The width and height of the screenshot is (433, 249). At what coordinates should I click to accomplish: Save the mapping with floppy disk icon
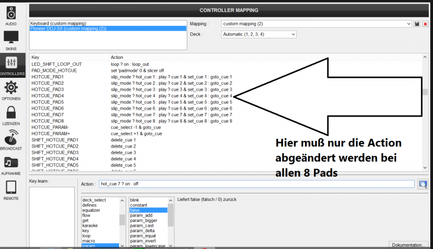point(417,24)
